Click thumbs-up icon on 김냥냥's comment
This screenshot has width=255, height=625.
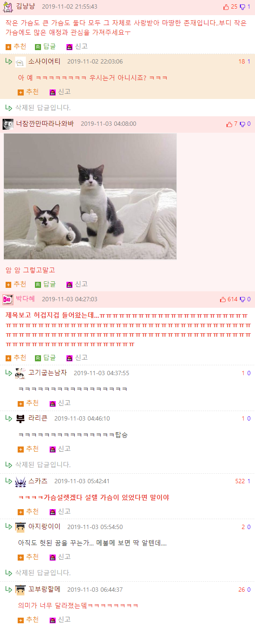(226, 6)
